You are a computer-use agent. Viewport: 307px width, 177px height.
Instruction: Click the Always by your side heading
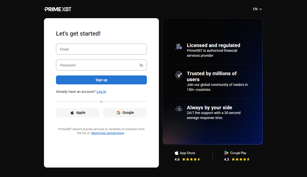pyautogui.click(x=210, y=108)
